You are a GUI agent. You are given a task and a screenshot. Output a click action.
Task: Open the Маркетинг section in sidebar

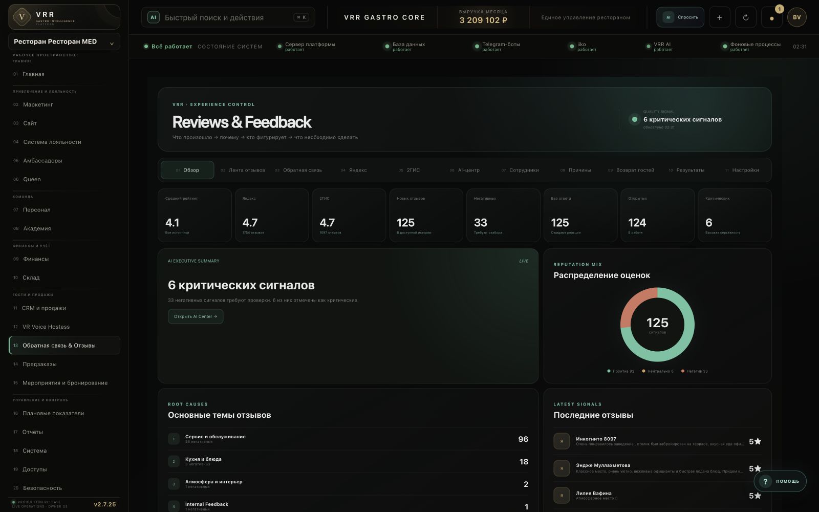click(x=64, y=104)
